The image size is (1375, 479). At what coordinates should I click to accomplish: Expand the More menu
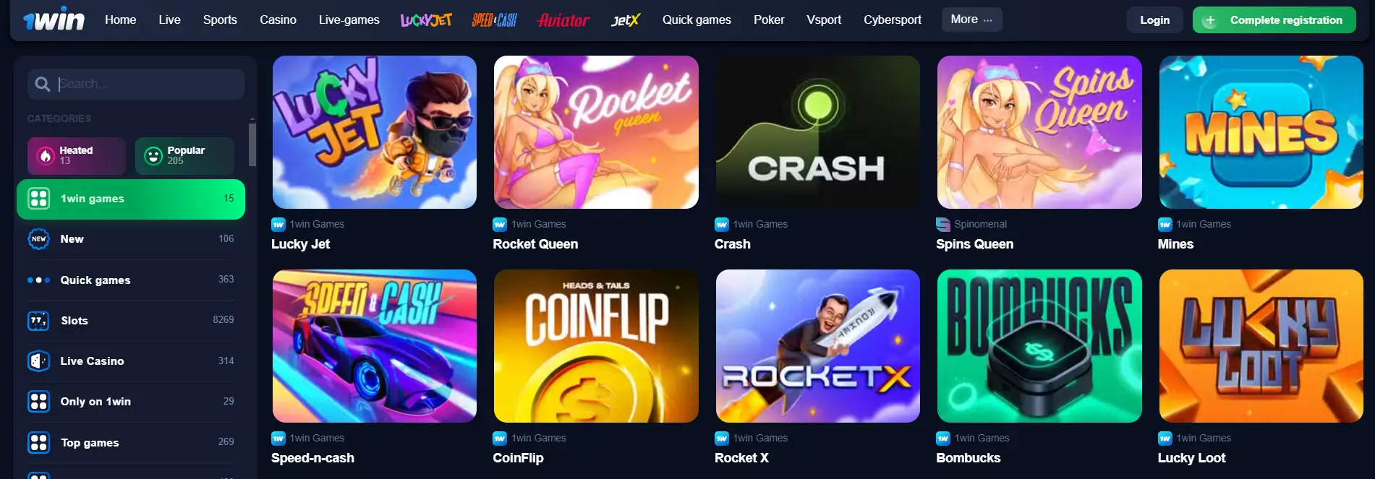tap(971, 20)
